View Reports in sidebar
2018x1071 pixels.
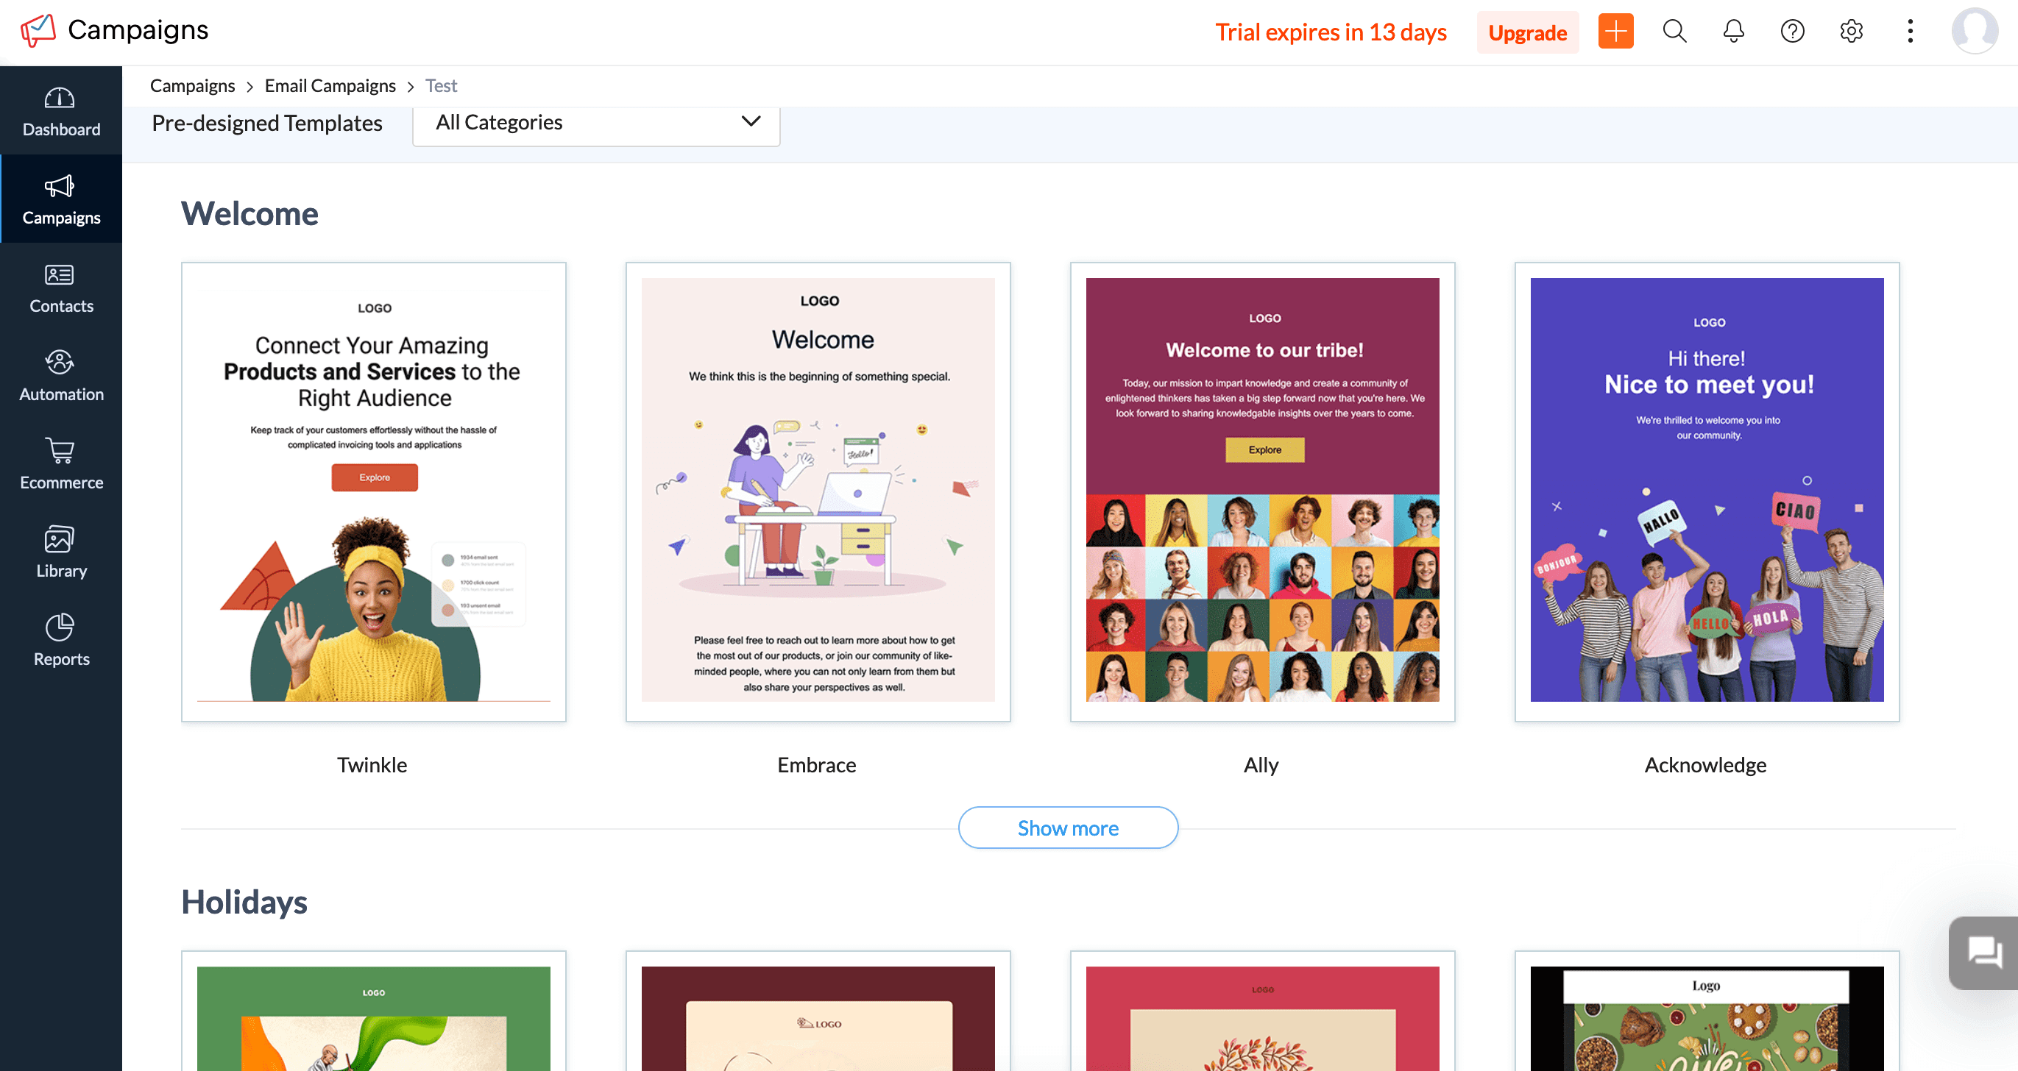tap(61, 640)
